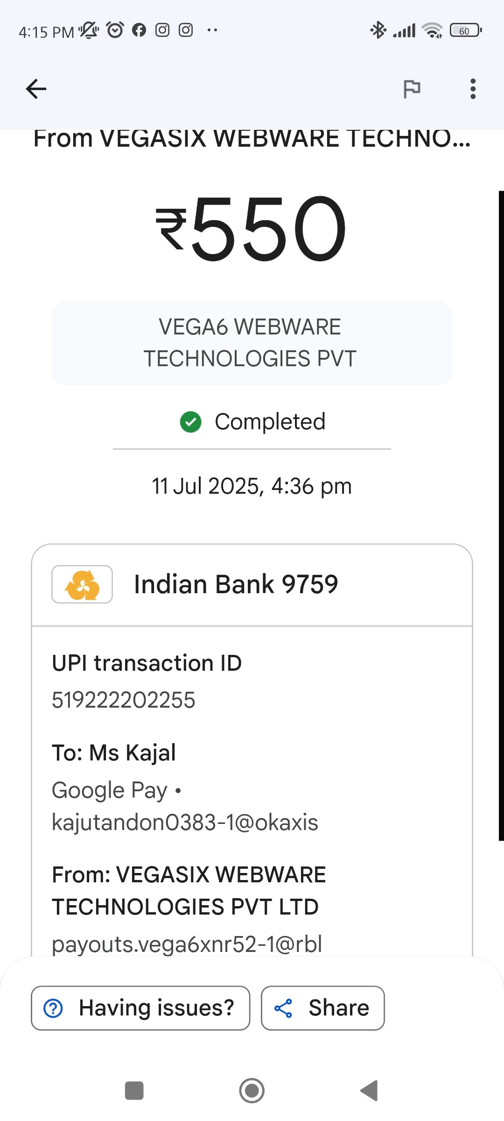
Task: Tap the UPI transaction ID number
Action: [123, 700]
